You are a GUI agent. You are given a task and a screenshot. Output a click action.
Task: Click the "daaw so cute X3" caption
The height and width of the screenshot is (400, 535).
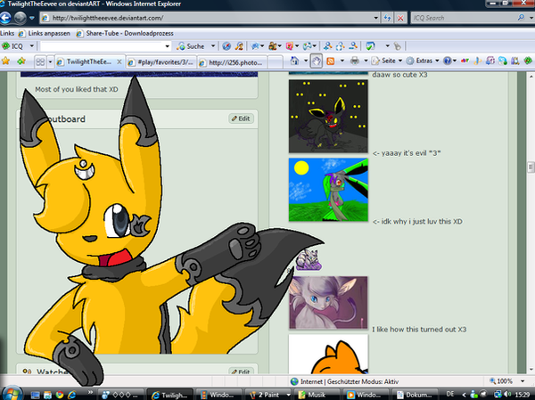tap(399, 74)
